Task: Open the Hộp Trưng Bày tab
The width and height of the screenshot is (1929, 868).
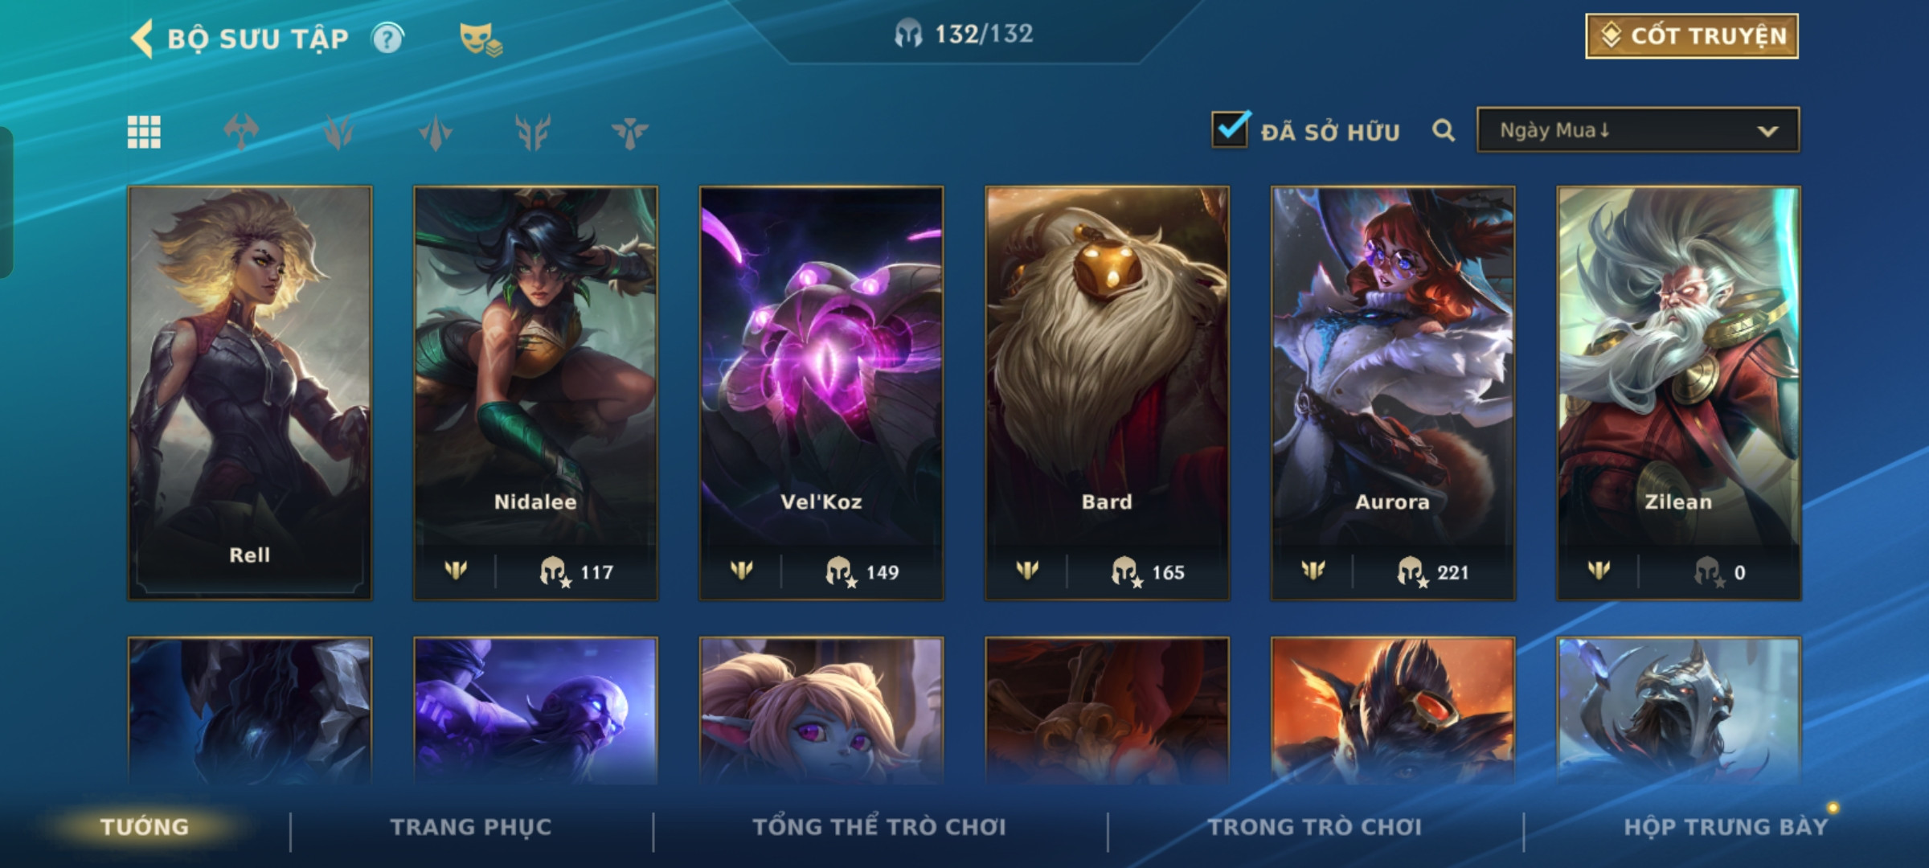Action: 1726,827
